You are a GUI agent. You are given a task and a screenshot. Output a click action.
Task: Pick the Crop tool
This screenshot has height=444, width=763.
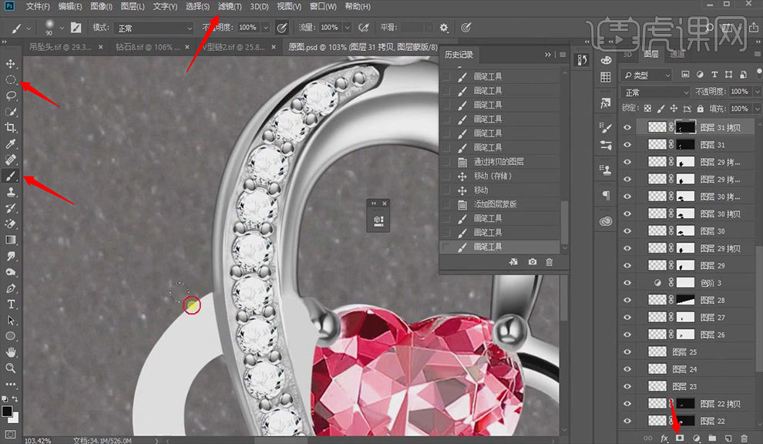tap(11, 128)
